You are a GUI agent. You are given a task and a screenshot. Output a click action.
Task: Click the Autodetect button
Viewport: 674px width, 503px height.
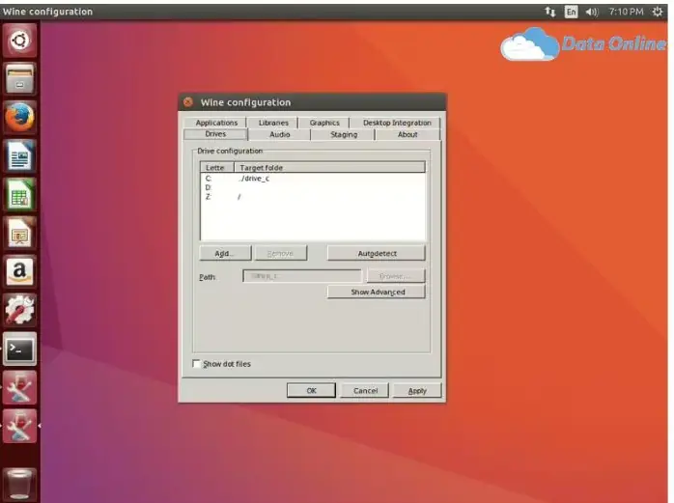point(377,253)
